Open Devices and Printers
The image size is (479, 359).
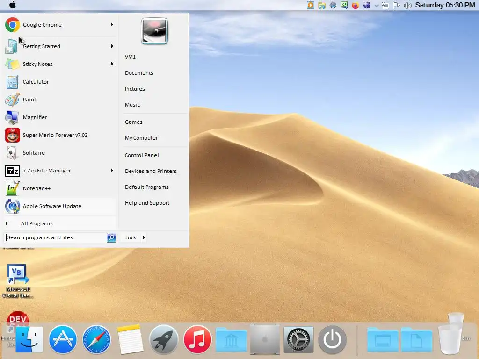(151, 171)
